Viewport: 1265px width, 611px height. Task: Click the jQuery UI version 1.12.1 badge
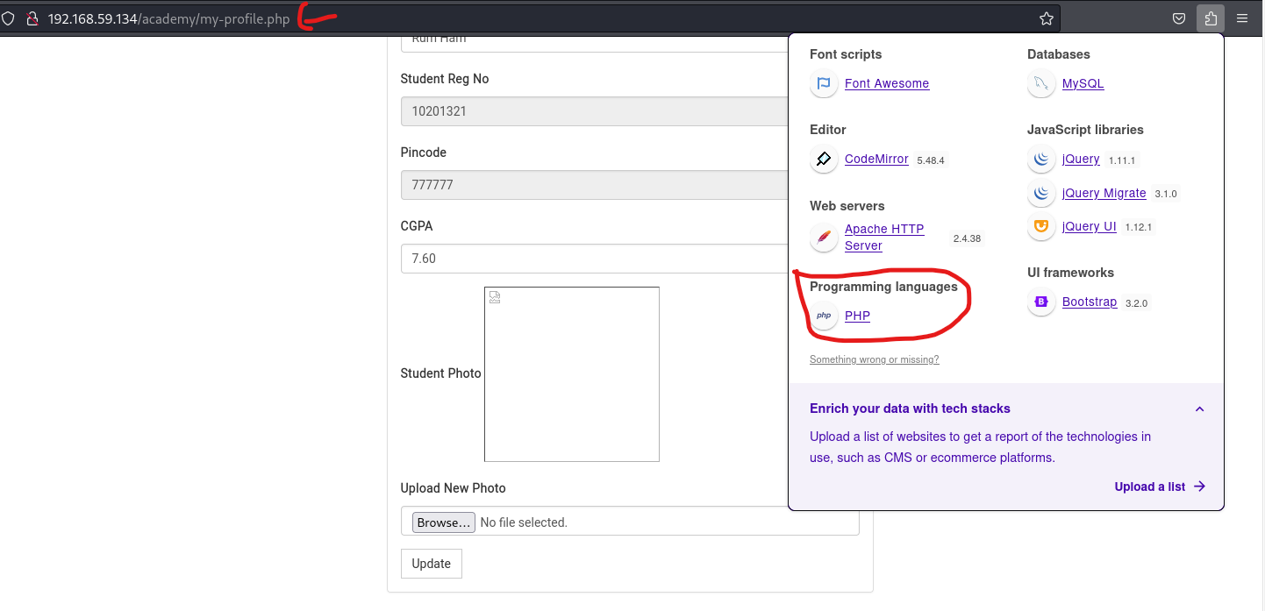(1138, 227)
